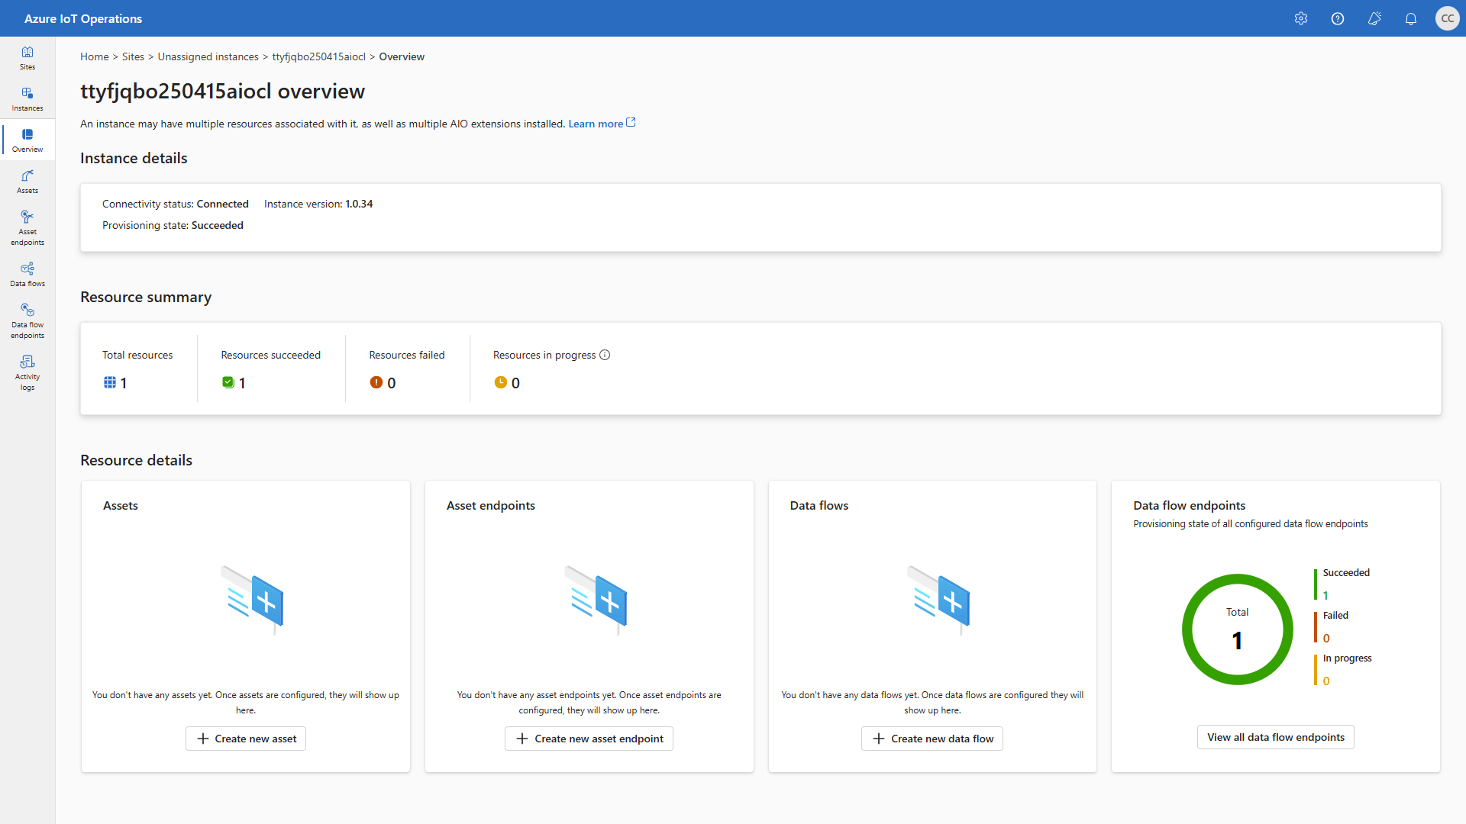
Task: Click View all data flow endpoints
Action: click(x=1276, y=737)
